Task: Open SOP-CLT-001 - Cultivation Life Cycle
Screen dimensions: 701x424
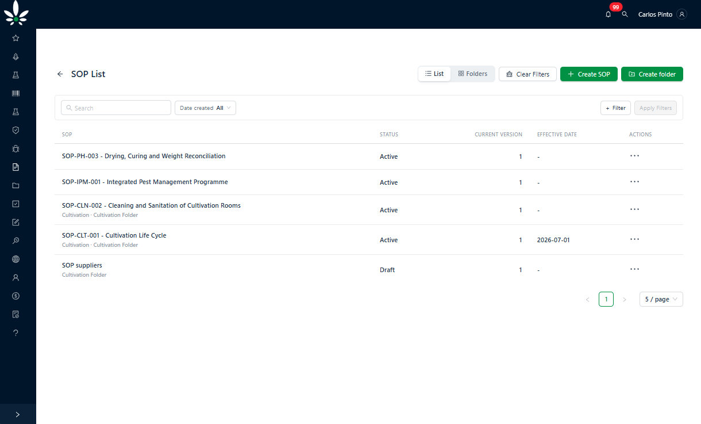Action: [x=114, y=235]
